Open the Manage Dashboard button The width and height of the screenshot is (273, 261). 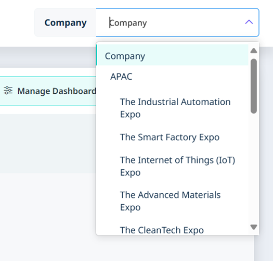(48, 91)
